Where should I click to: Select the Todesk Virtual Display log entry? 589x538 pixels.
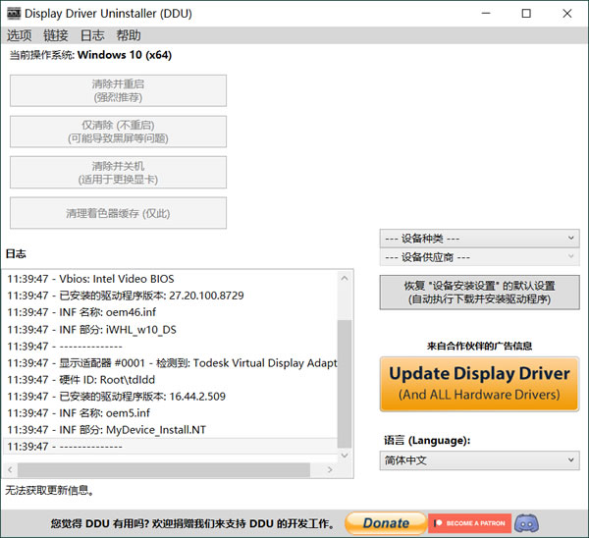tap(172, 363)
